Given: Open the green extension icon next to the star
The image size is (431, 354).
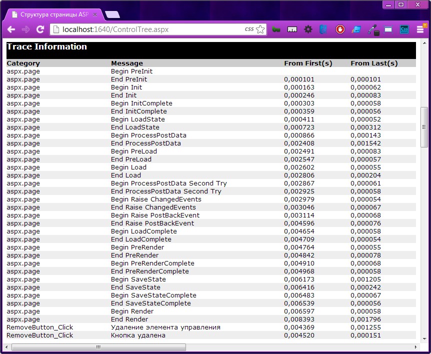Looking at the screenshot, I should [x=276, y=29].
